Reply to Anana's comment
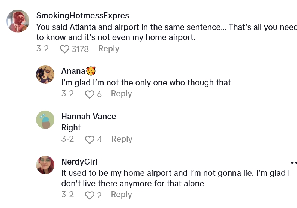 [121, 94]
